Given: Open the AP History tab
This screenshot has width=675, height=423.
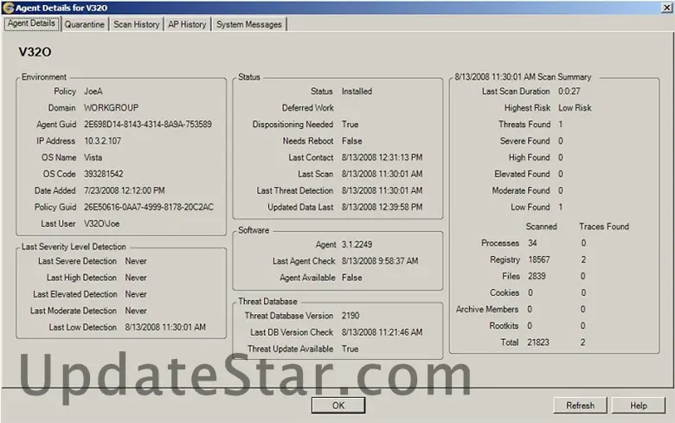Looking at the screenshot, I should [187, 24].
